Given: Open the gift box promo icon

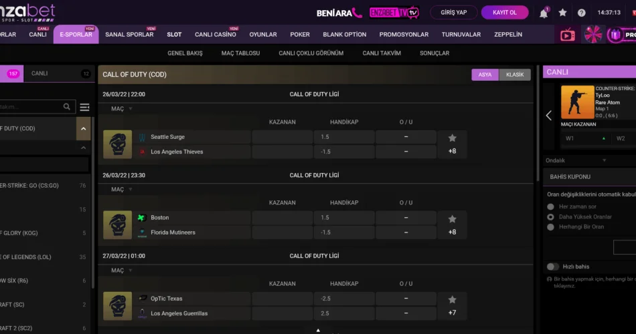Looking at the screenshot, I should pos(615,35).
